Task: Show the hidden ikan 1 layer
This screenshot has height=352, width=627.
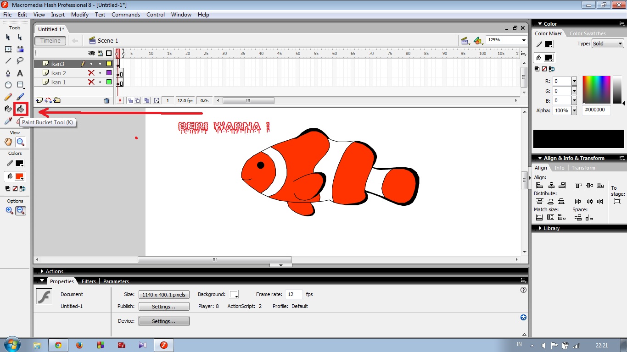Action: point(91,82)
